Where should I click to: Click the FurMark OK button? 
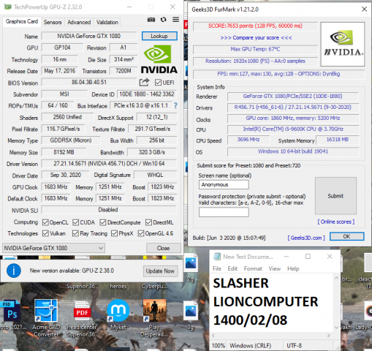click(347, 236)
